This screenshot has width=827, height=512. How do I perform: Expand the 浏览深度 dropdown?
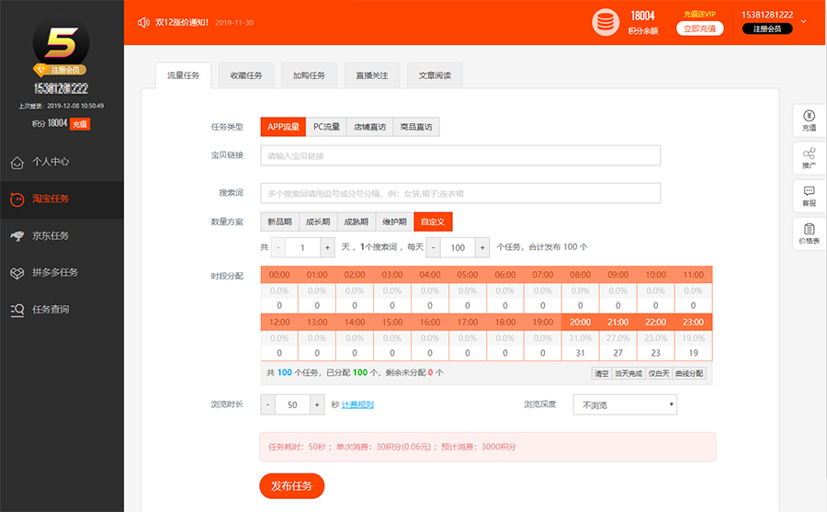[625, 404]
